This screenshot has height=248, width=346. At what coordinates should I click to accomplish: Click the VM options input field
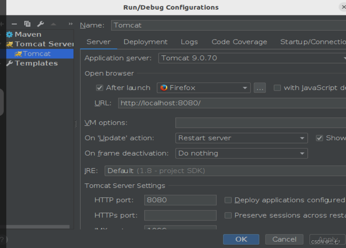point(261,123)
